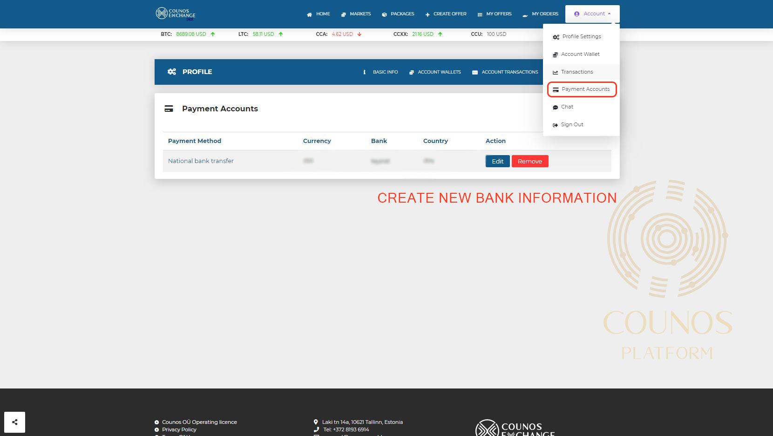Screen dimensions: 773x436
Task: Choose Account Wallet from dropdown menu
Action: (581, 54)
